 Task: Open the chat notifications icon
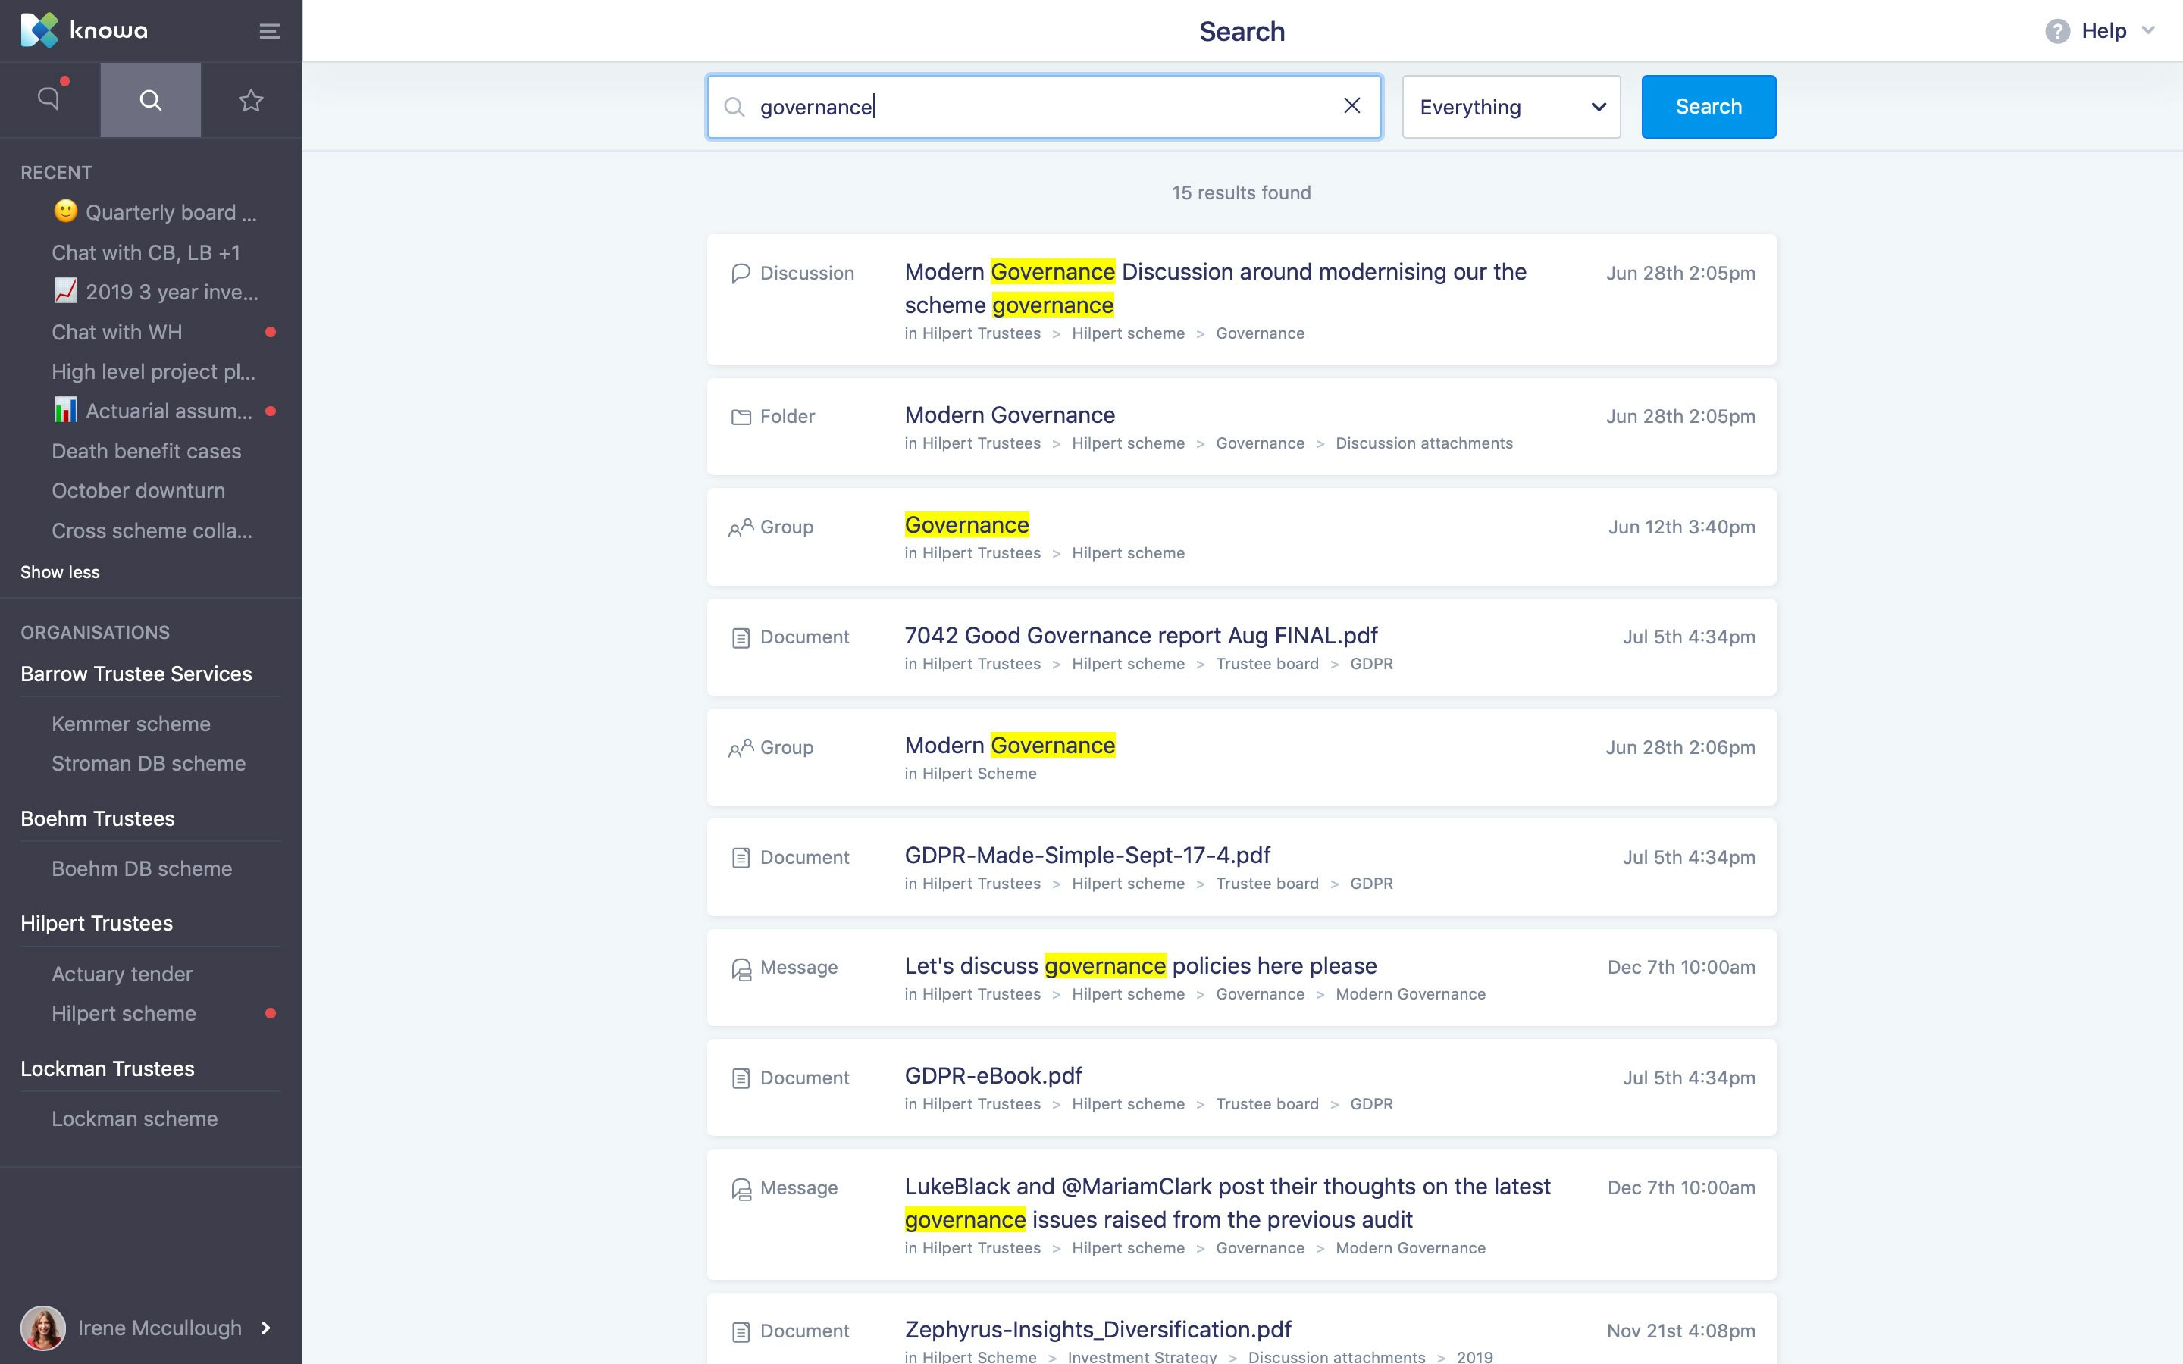pos(49,99)
